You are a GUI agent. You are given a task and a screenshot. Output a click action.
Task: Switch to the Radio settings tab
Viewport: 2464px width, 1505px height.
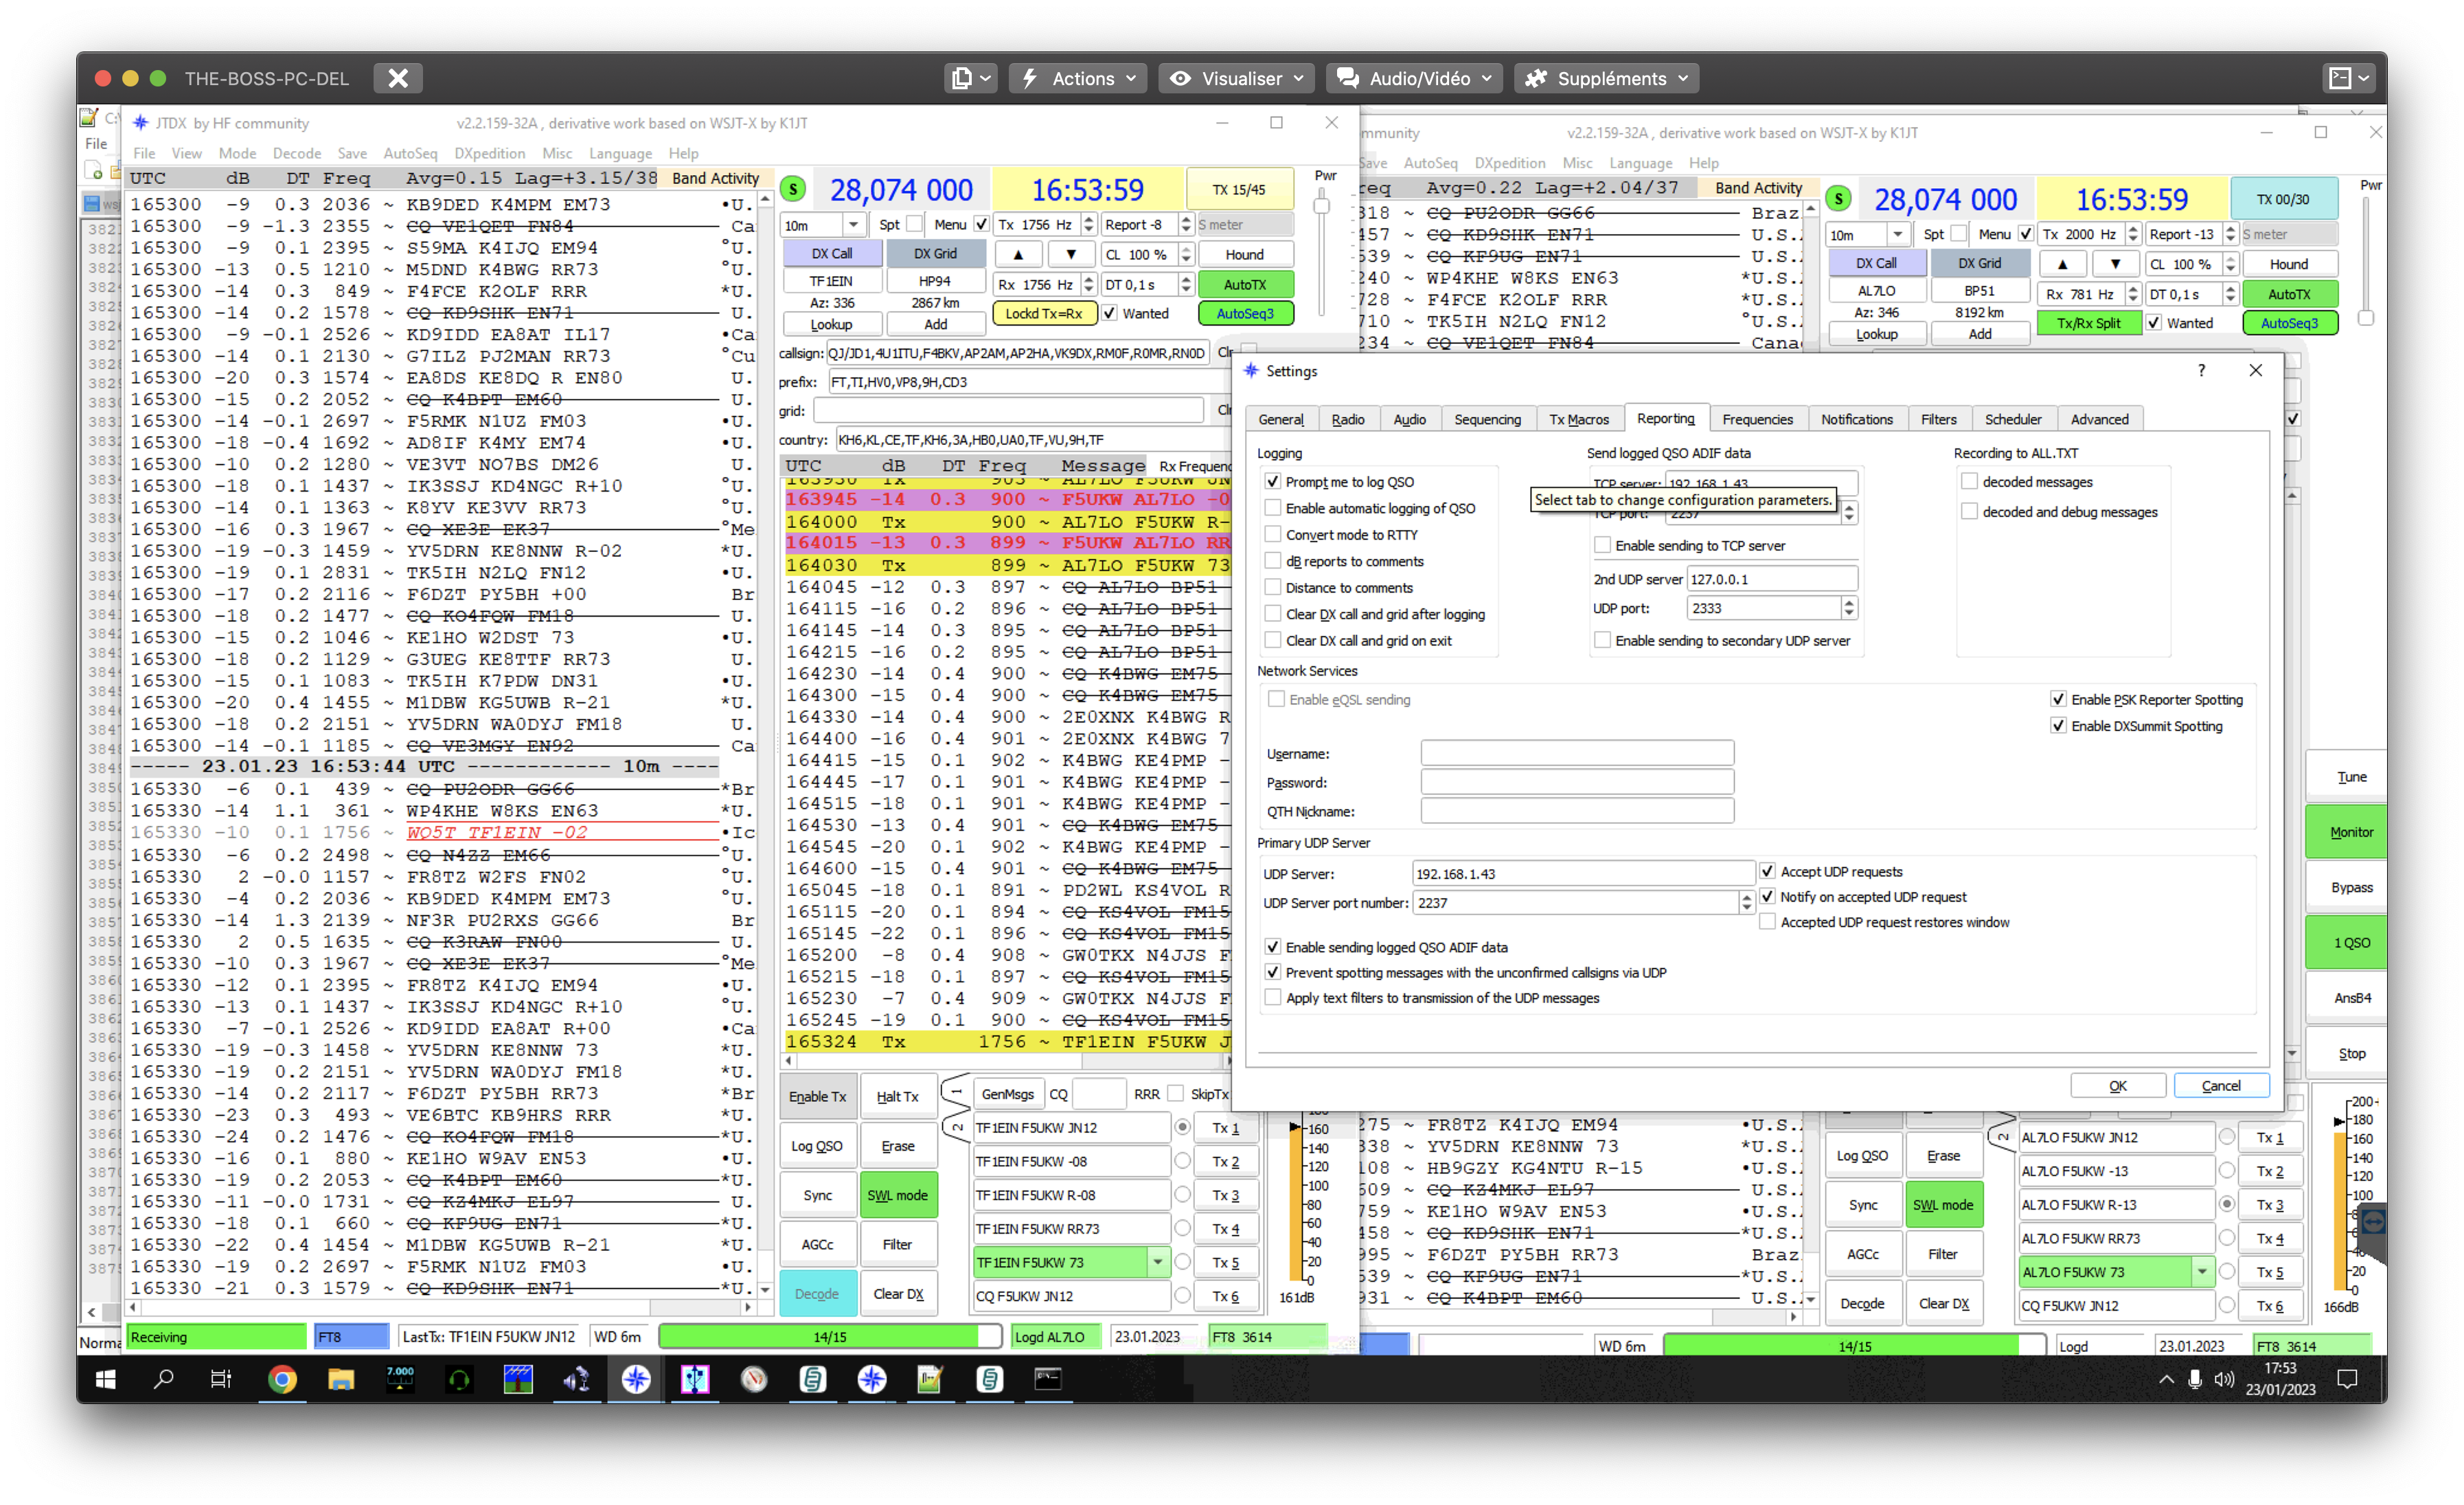point(1347,420)
